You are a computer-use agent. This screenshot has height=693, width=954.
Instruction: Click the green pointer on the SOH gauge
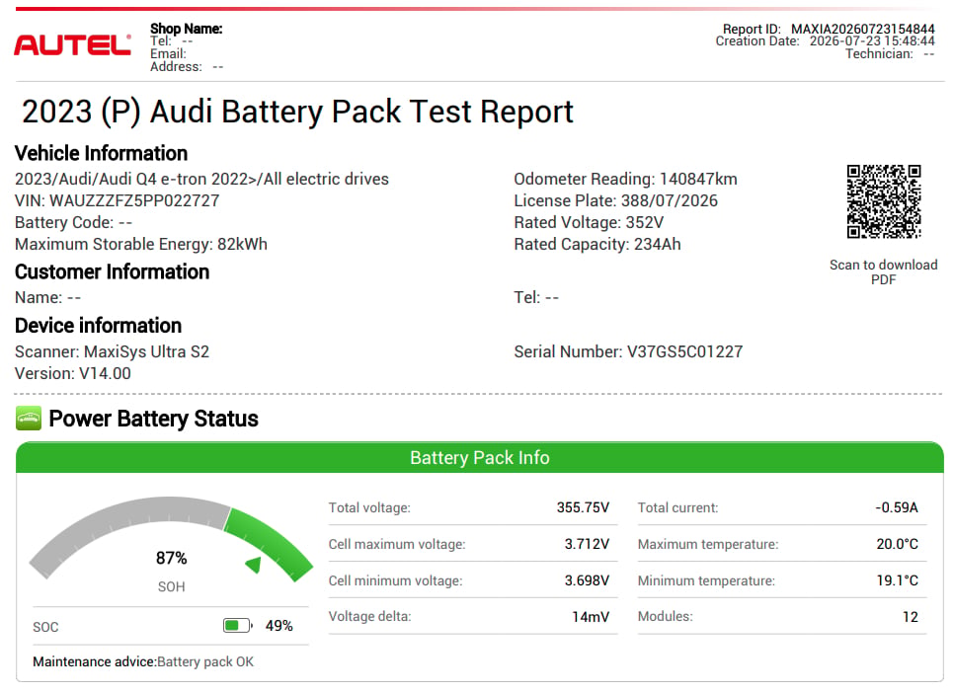[x=254, y=565]
